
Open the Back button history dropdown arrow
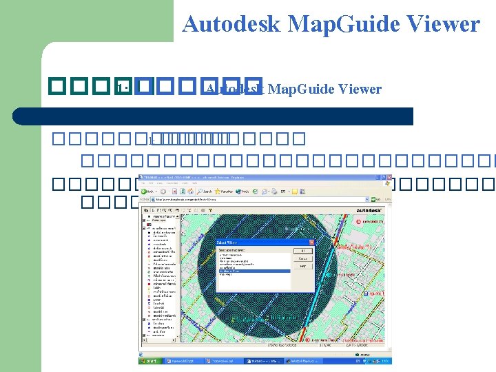156,192
